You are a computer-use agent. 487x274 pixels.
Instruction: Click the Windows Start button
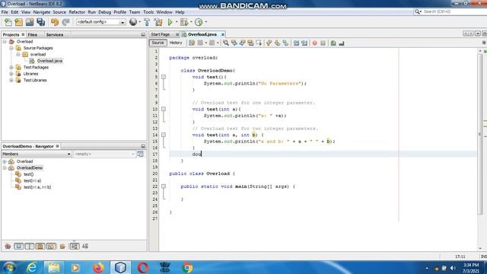coord(10,267)
